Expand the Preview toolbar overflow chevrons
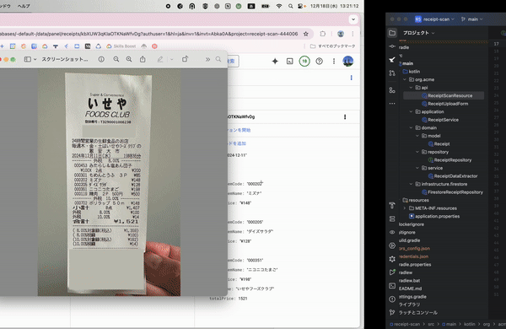This screenshot has height=329, width=506. (x=207, y=59)
